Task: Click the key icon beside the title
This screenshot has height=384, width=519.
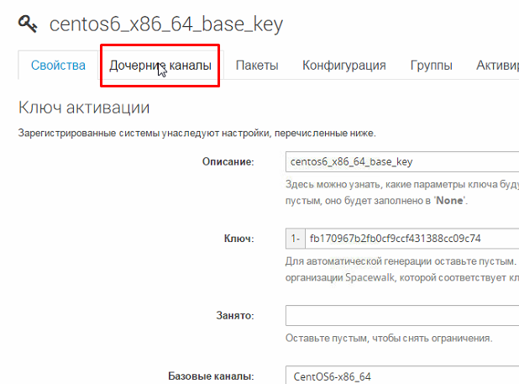Action: pyautogui.click(x=28, y=24)
